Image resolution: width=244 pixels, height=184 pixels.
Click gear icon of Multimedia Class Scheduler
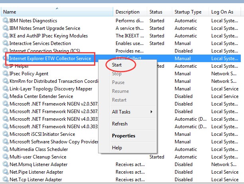click(6, 149)
